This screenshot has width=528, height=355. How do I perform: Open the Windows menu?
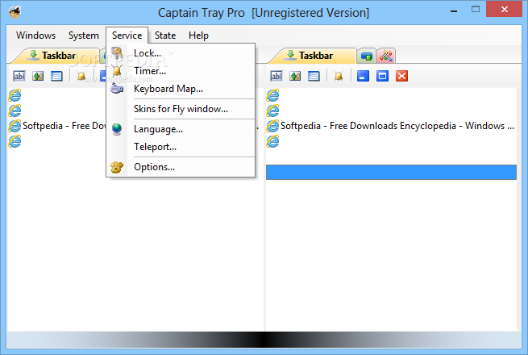pos(35,35)
